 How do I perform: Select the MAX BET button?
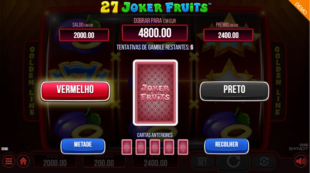pyautogui.click(x=202, y=161)
